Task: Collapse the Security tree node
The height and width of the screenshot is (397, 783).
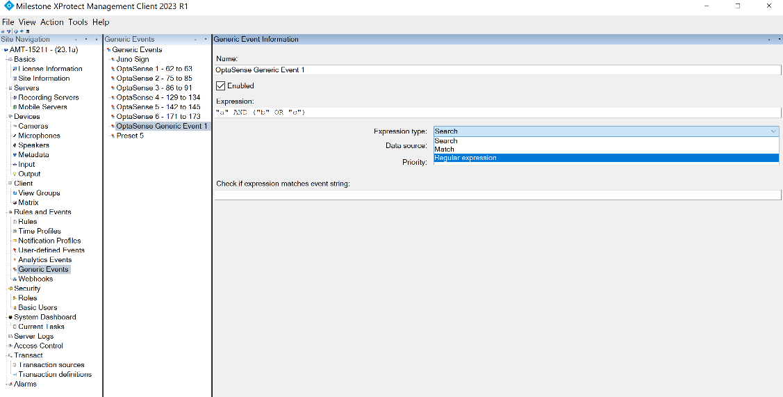Action: pos(6,289)
